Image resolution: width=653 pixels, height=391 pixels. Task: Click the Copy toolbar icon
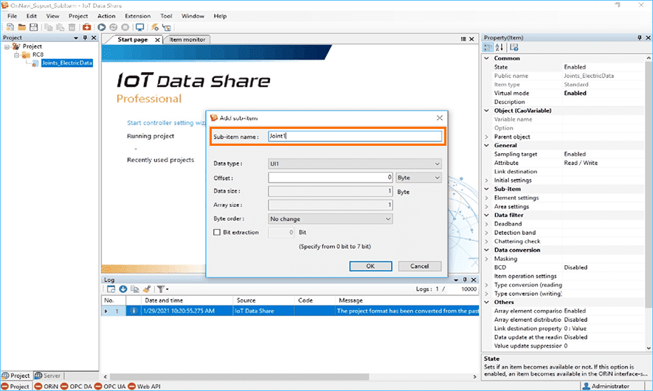(48, 27)
